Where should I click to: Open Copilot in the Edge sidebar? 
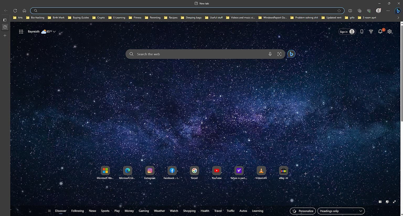pos(398,10)
